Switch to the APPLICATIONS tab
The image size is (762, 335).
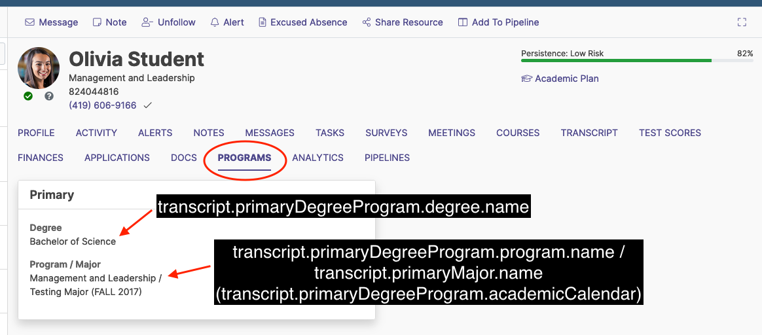tap(117, 157)
